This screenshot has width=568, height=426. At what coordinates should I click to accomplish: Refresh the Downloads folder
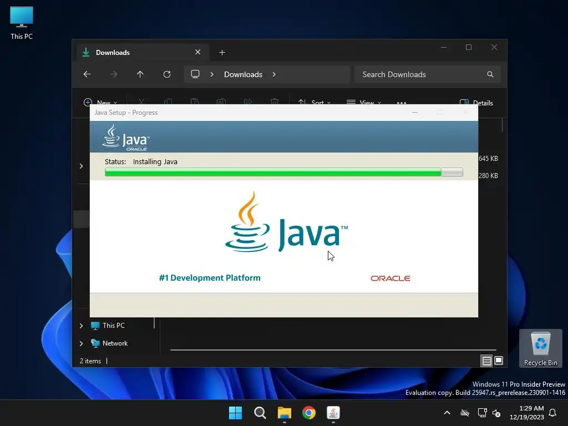tap(167, 74)
